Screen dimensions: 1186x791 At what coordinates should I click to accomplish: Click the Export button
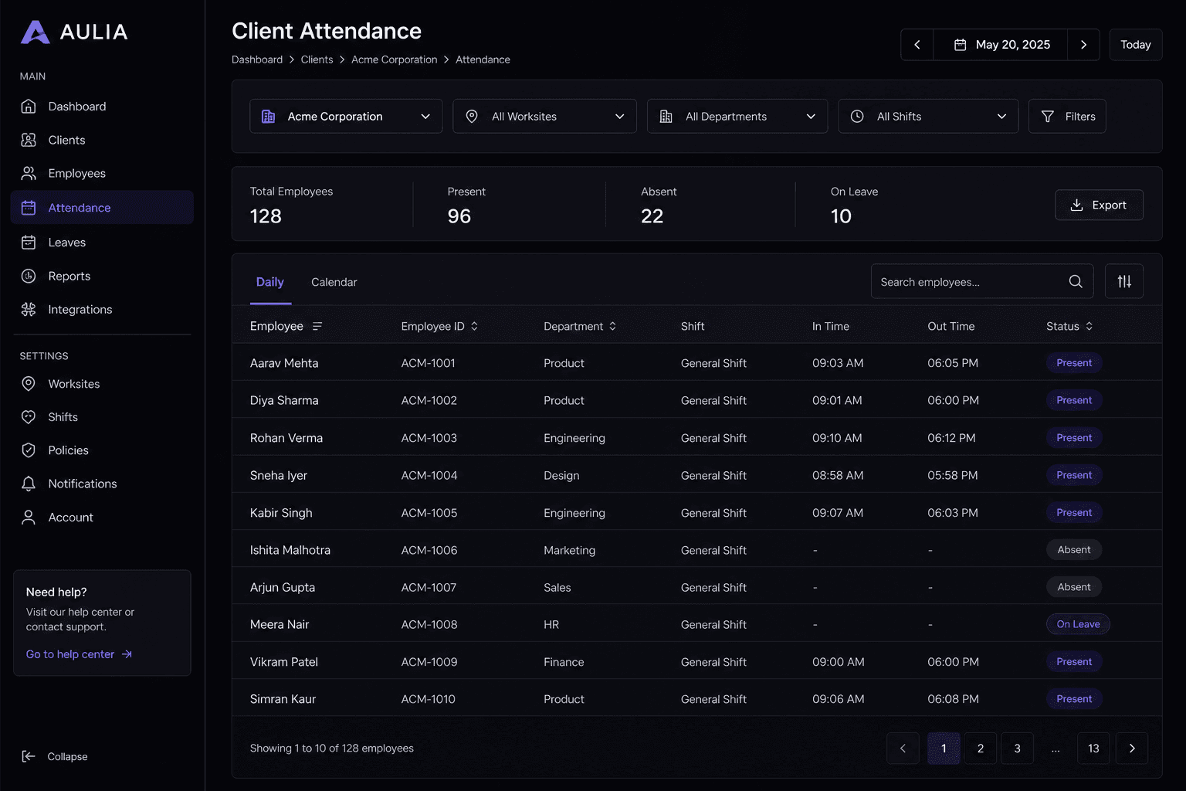pos(1099,205)
